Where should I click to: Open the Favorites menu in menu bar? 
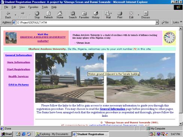tap(33, 7)
